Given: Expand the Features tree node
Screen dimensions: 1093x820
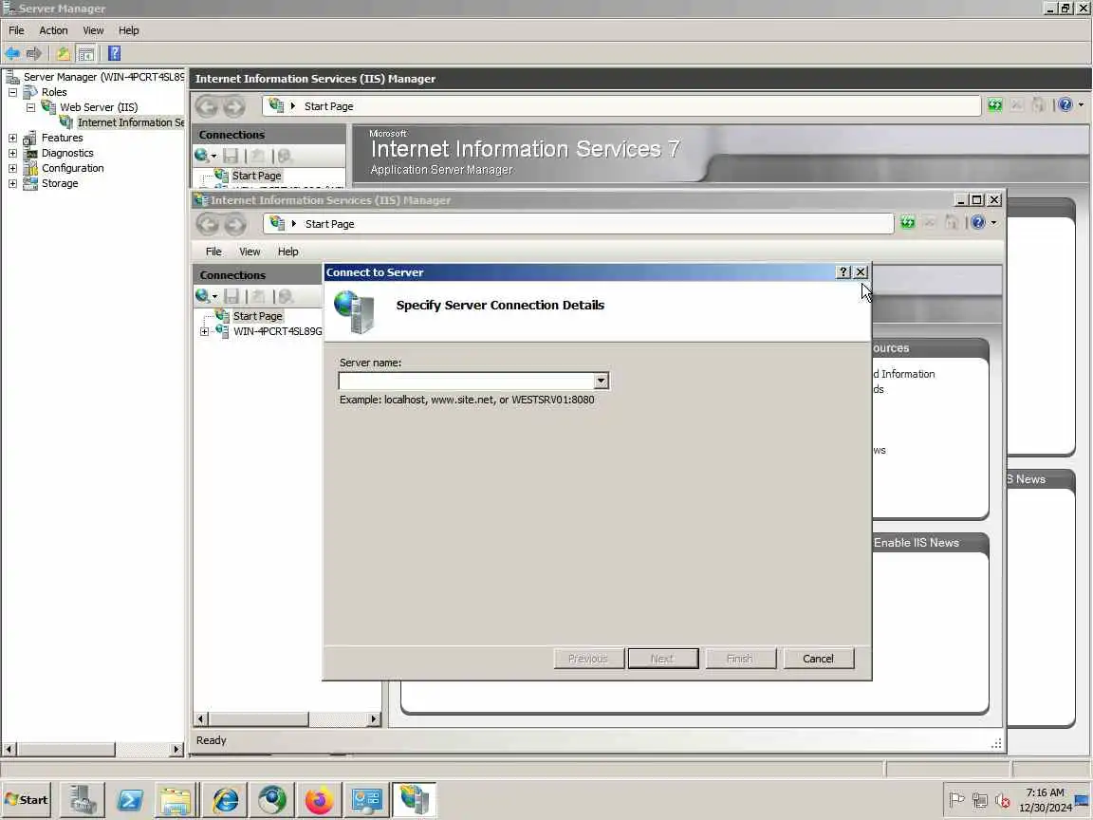Looking at the screenshot, I should pyautogui.click(x=12, y=138).
